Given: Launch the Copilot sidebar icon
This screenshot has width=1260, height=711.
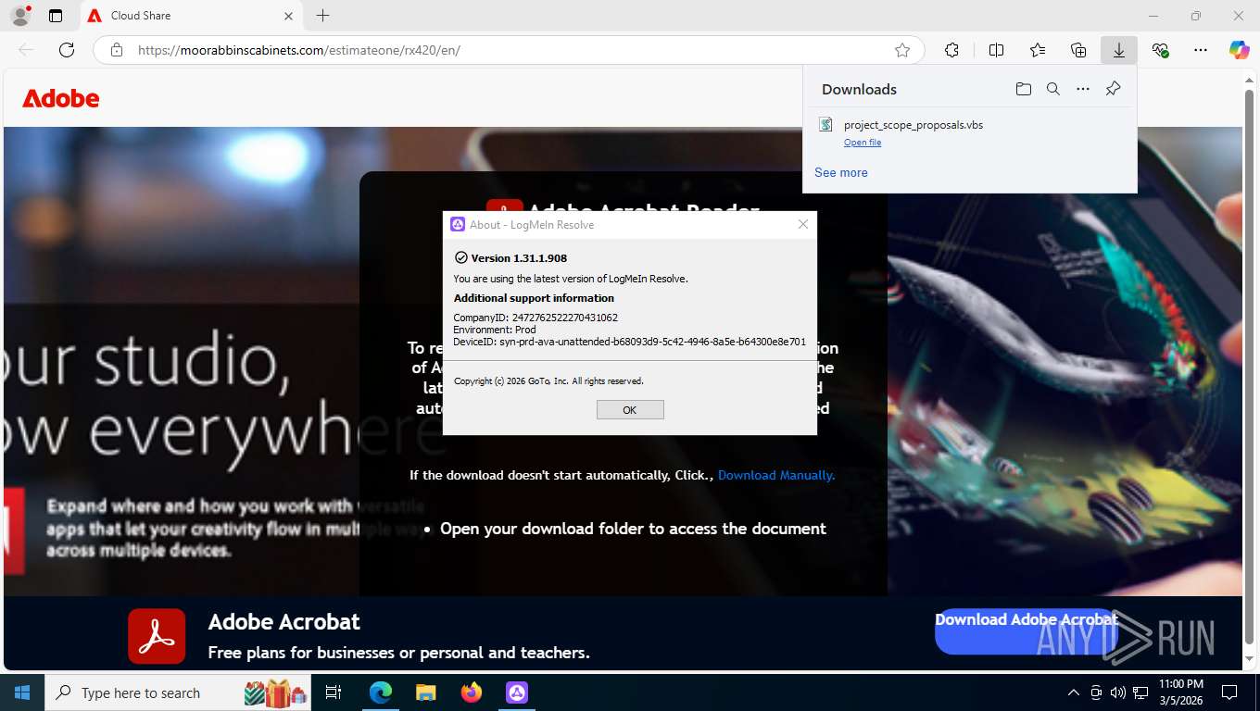Looking at the screenshot, I should (1239, 50).
